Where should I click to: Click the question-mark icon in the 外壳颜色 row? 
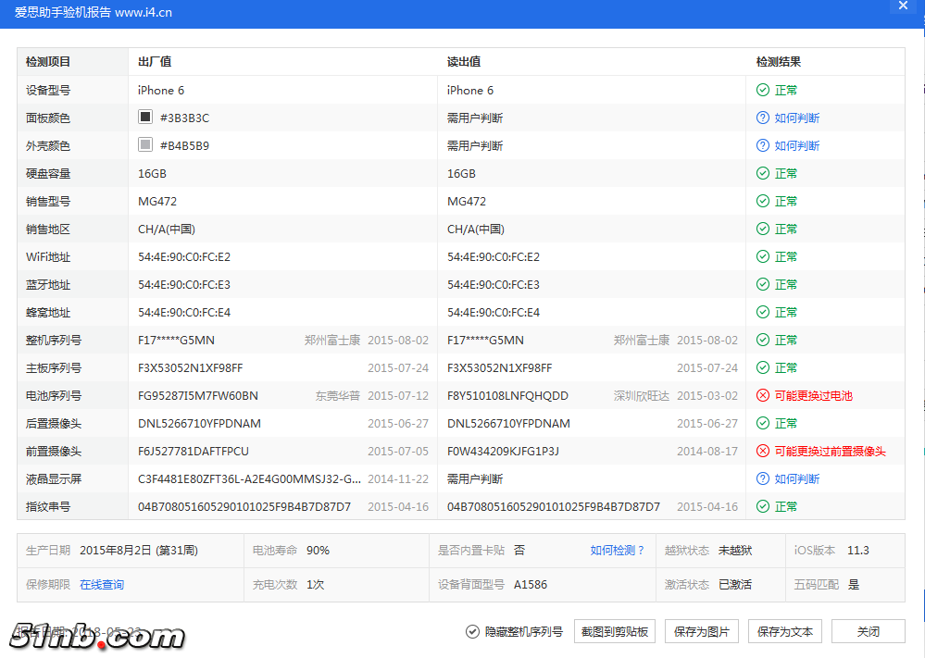pyautogui.click(x=763, y=146)
